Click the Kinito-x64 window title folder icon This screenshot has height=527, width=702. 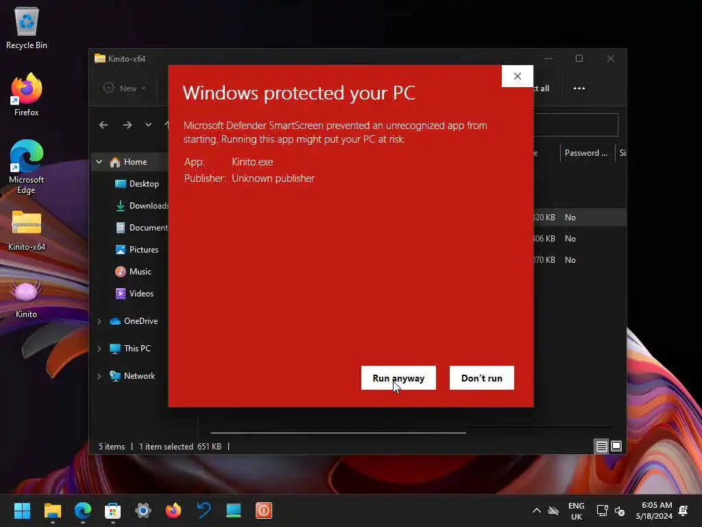click(x=100, y=59)
